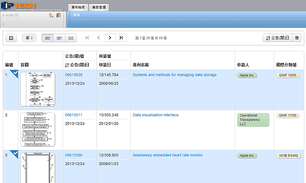Screen dimensions: 306x183
Task: Switch to grid thumbnail view mode
Action: [x=71, y=38]
